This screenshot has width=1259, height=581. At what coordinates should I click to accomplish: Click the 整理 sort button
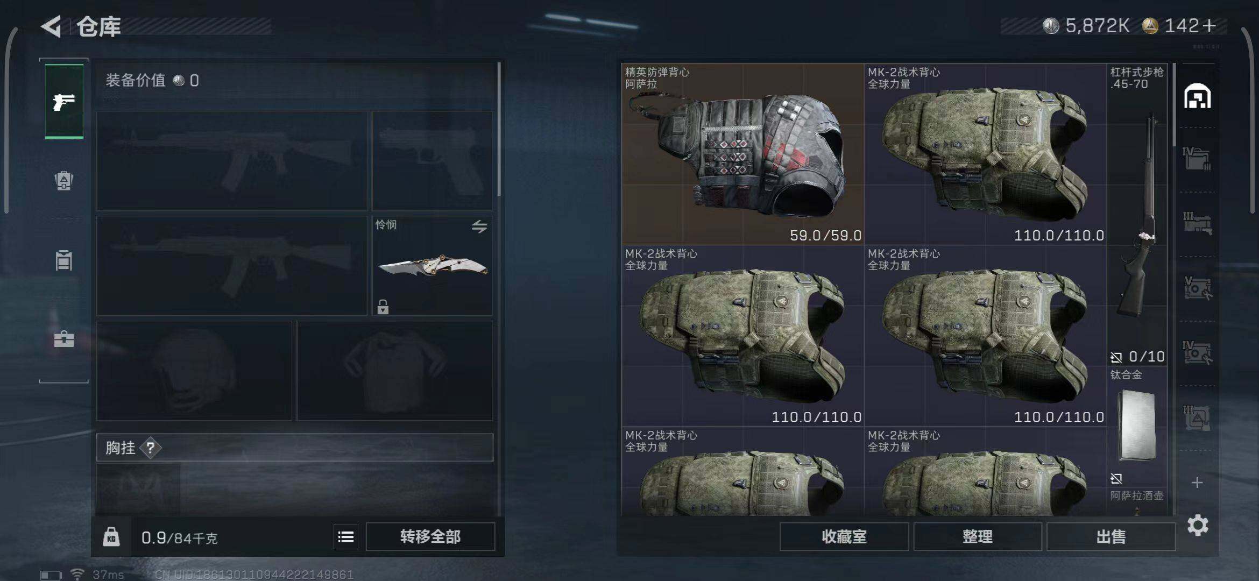click(977, 536)
